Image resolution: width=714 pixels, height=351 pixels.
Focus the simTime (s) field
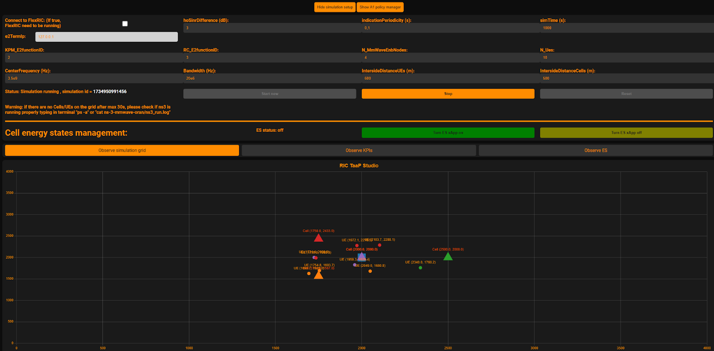626,28
